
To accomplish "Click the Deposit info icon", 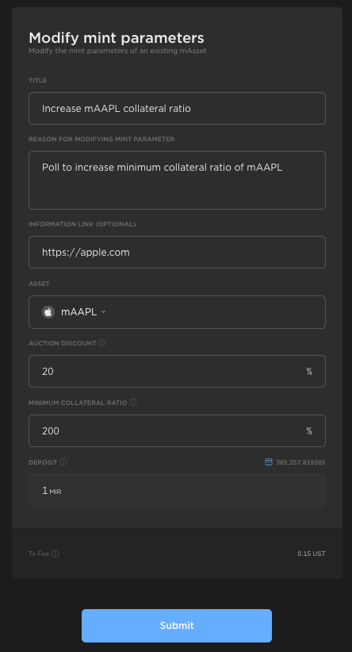I will coord(63,462).
